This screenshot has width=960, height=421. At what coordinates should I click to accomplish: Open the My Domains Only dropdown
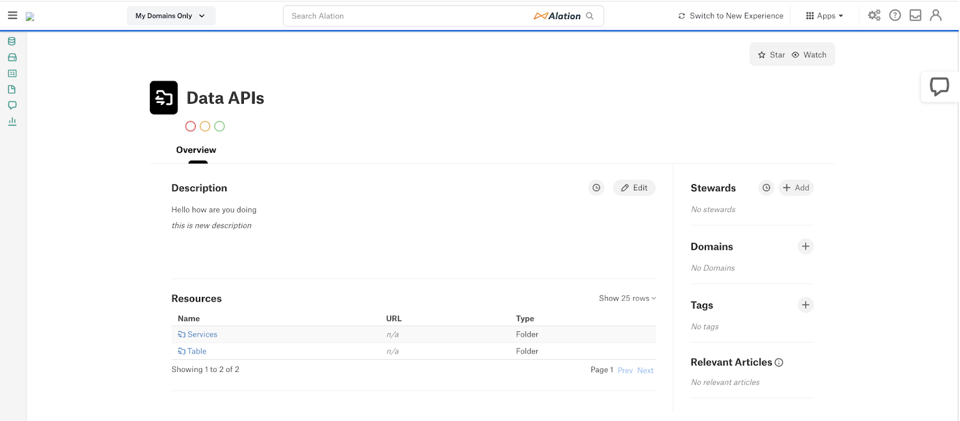(x=171, y=16)
